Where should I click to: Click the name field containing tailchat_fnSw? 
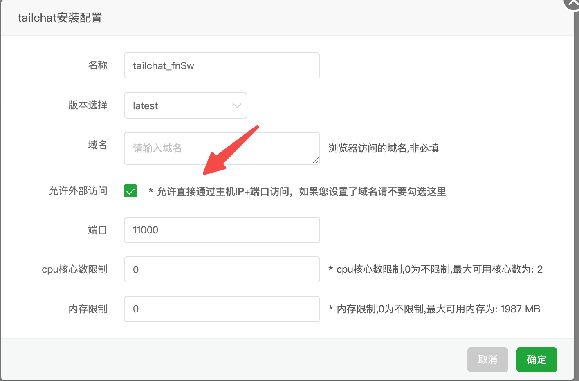click(222, 65)
